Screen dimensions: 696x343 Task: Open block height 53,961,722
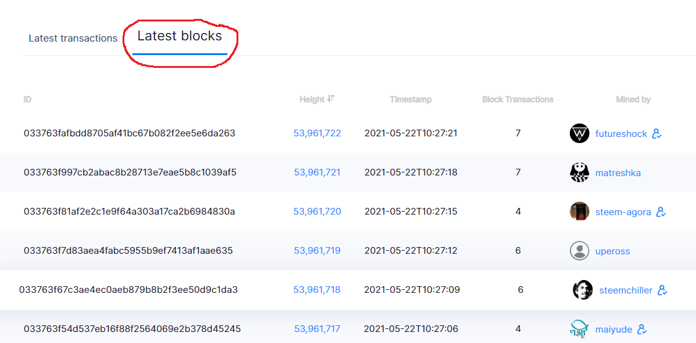(x=317, y=133)
